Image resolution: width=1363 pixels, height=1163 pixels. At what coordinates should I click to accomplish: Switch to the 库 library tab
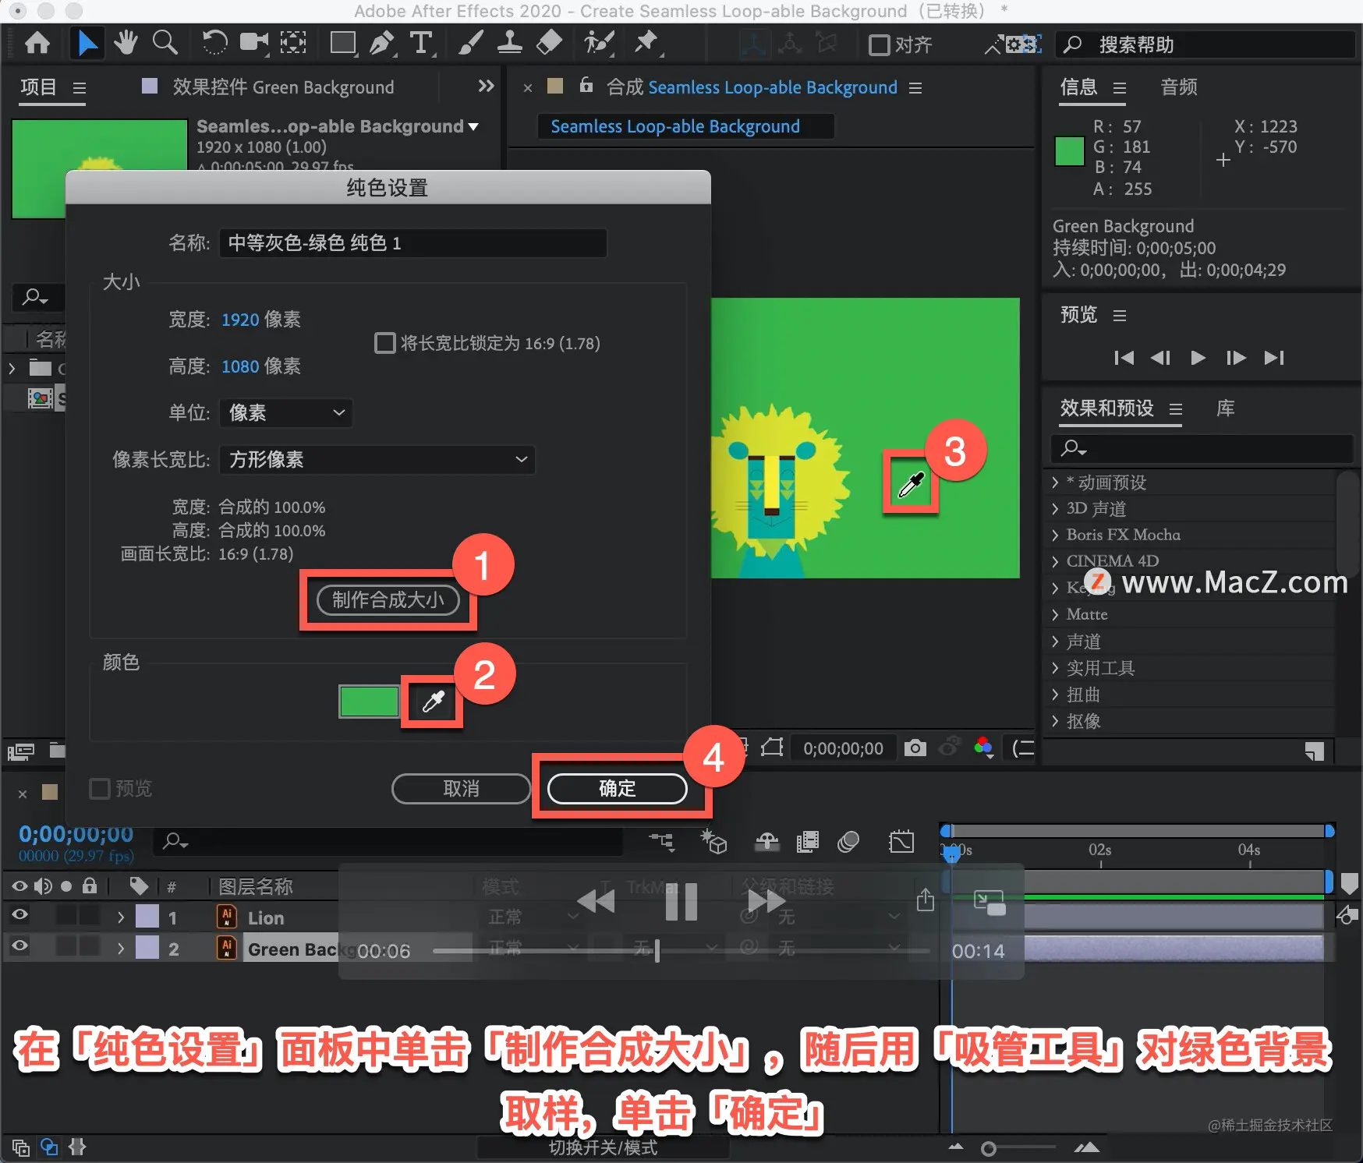[1224, 408]
